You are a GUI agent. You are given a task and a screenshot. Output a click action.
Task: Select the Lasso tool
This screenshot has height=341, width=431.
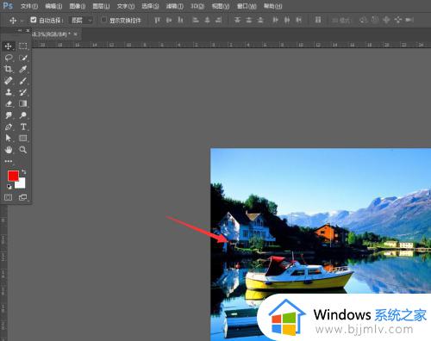(9, 58)
